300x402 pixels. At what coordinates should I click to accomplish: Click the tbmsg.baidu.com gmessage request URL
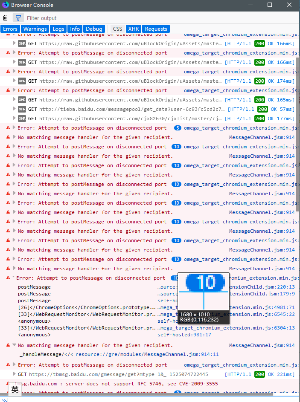[x=119, y=374]
